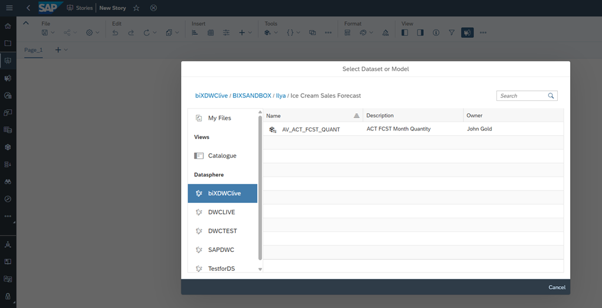Image resolution: width=602 pixels, height=308 pixels.
Task: Expand the theme palette dropdown arrow
Action: [371, 32]
